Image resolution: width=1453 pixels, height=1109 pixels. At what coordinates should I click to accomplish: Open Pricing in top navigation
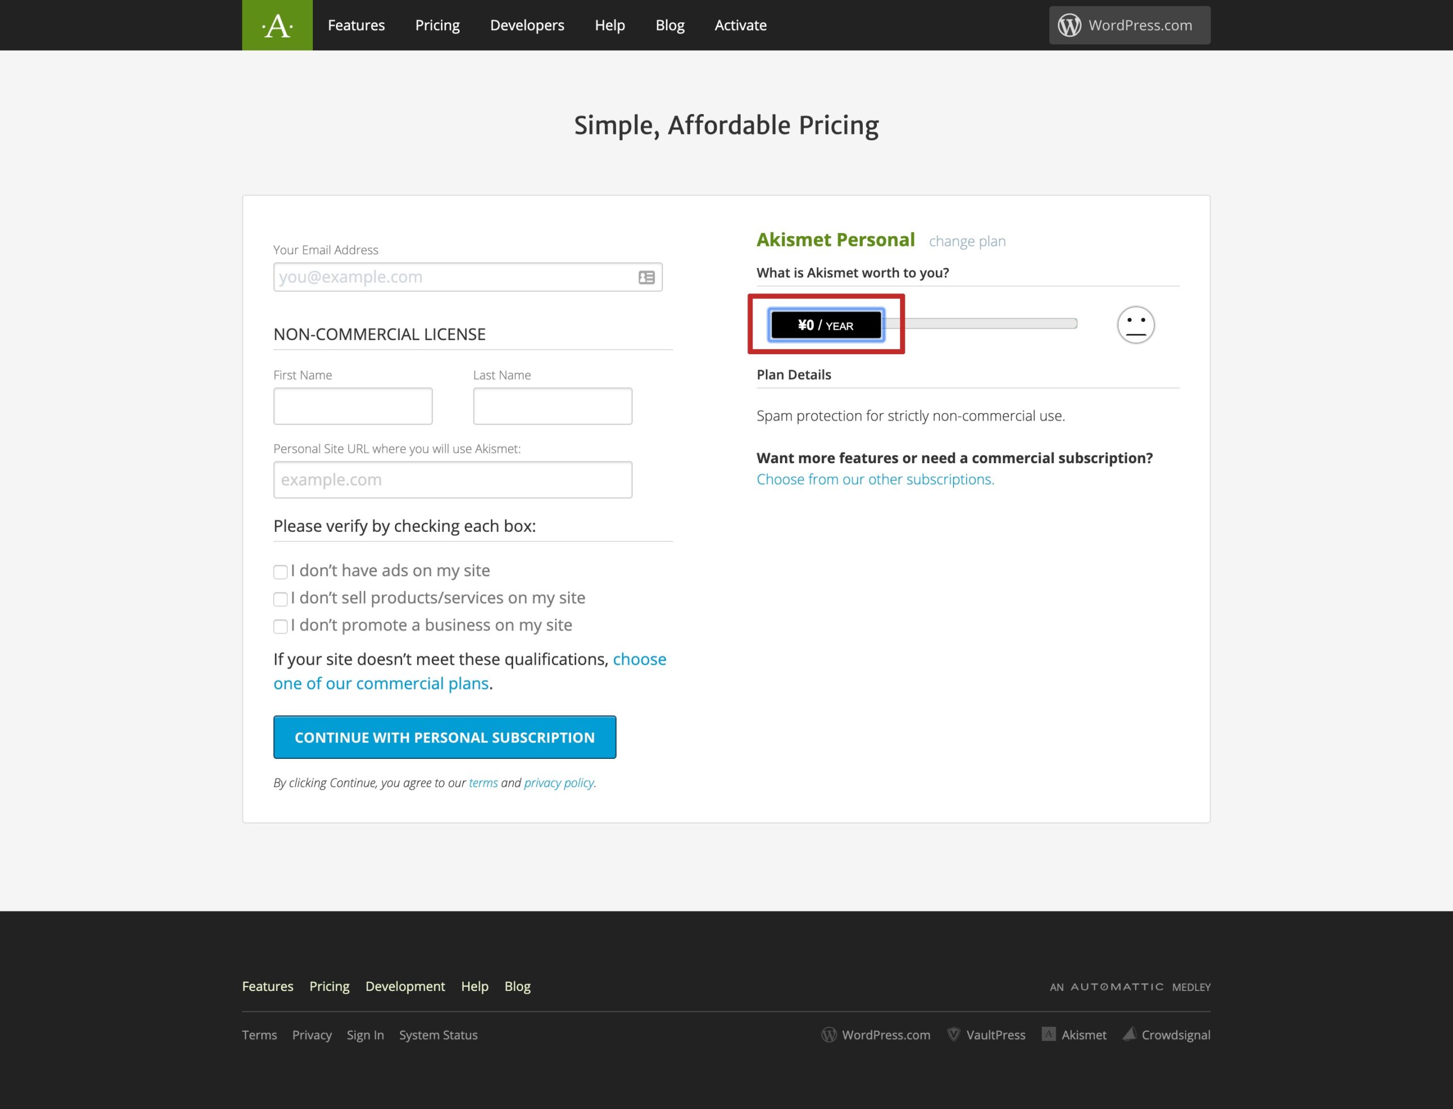[x=437, y=25]
